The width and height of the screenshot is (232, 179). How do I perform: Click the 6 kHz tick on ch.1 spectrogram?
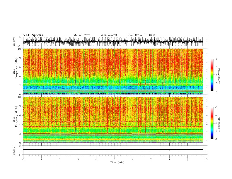coord(21,67)
